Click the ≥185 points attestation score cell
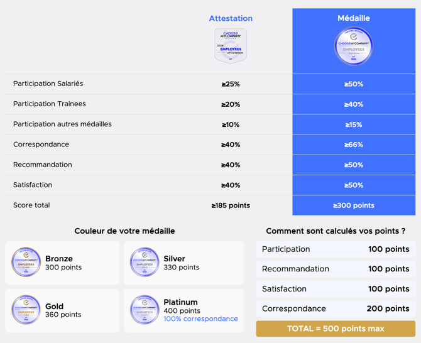 tap(231, 205)
